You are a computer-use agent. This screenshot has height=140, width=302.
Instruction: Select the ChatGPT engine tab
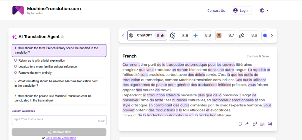point(147,35)
